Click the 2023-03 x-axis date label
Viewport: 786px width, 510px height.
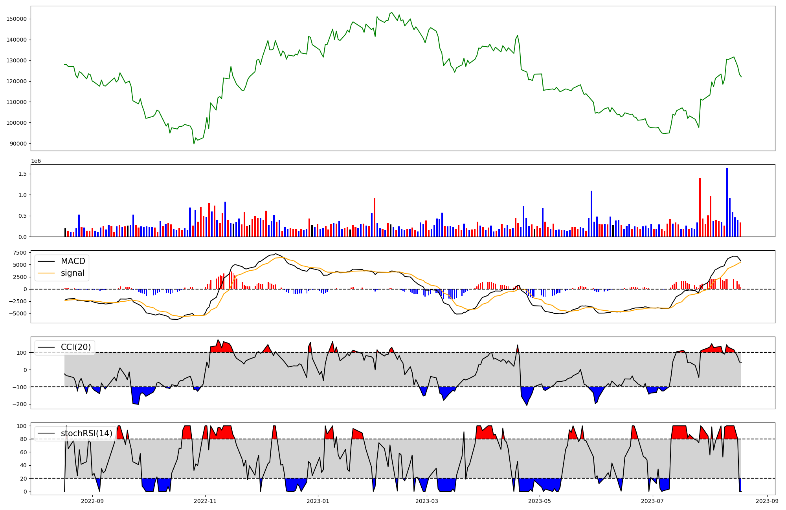click(427, 501)
